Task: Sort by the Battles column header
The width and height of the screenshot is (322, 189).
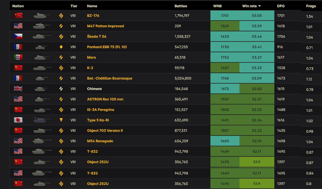Action: (181, 6)
